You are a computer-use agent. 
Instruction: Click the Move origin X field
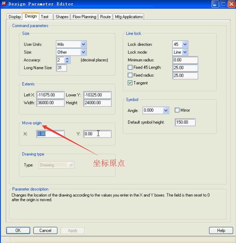tap(50, 134)
